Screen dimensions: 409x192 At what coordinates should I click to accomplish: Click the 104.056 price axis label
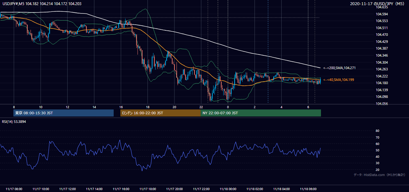click(382, 104)
